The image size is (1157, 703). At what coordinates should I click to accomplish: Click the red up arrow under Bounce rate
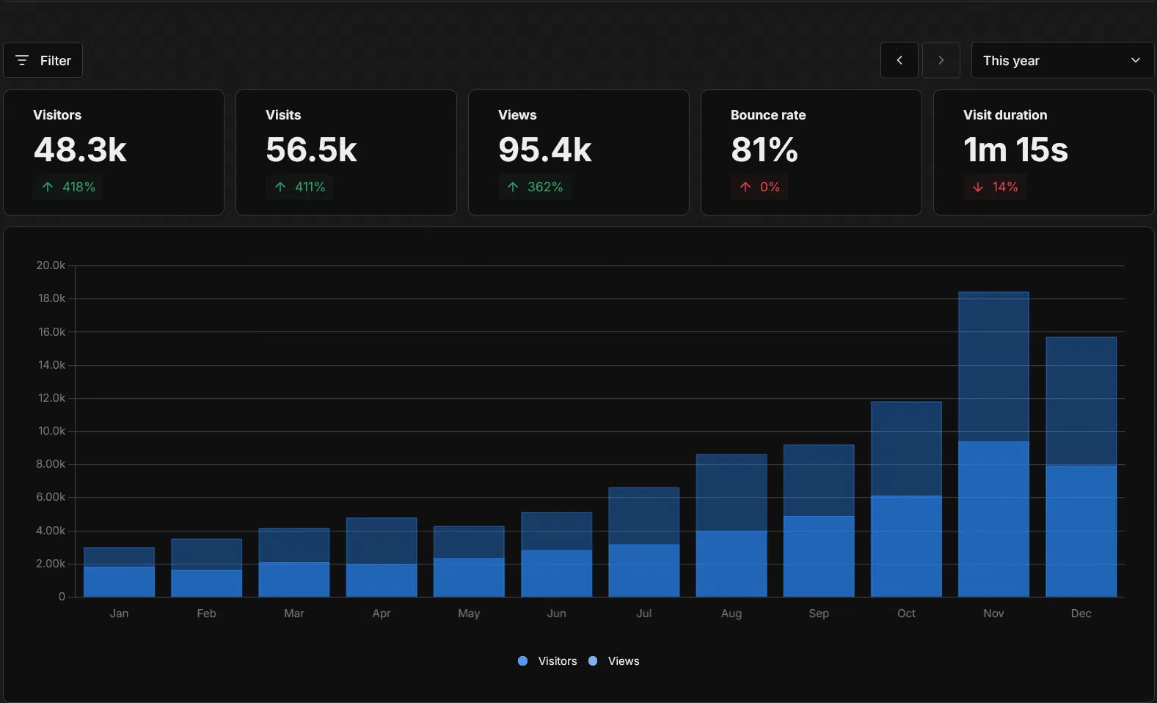point(745,187)
